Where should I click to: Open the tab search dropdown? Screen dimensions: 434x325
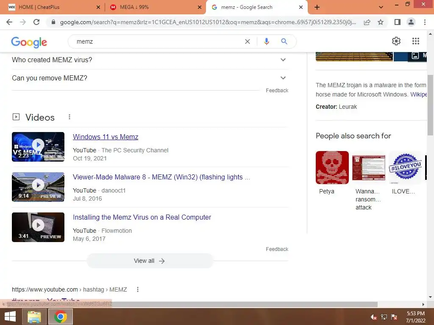pyautogui.click(x=381, y=7)
